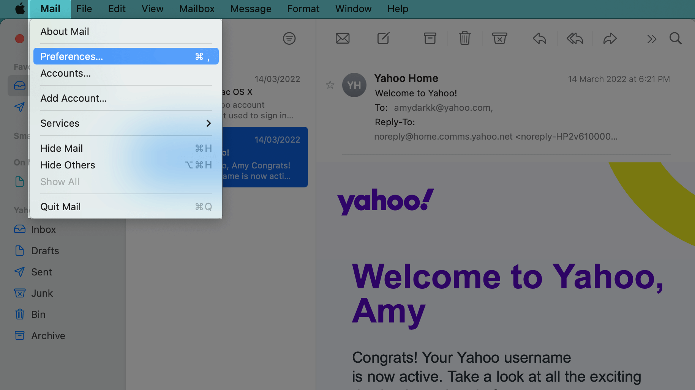The image size is (695, 390).
Task: Choose About Mail
Action: pyautogui.click(x=126, y=31)
